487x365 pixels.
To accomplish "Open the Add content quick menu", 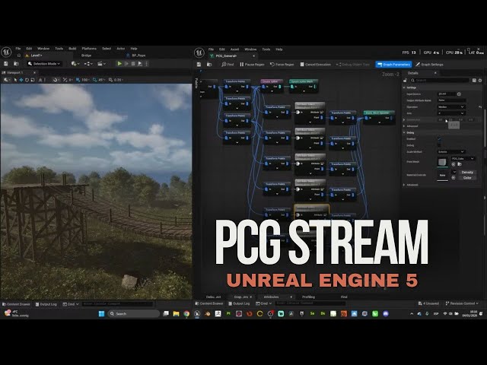I will tap(75, 64).
